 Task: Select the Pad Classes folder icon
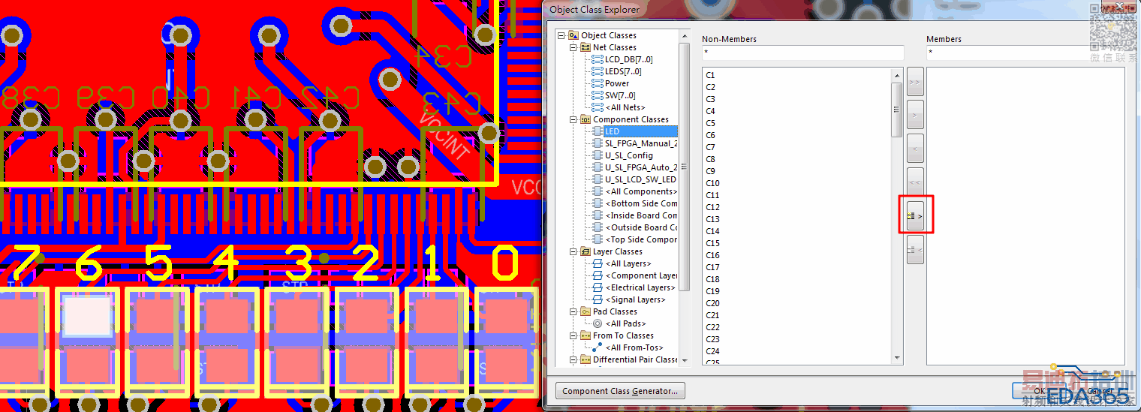point(586,311)
